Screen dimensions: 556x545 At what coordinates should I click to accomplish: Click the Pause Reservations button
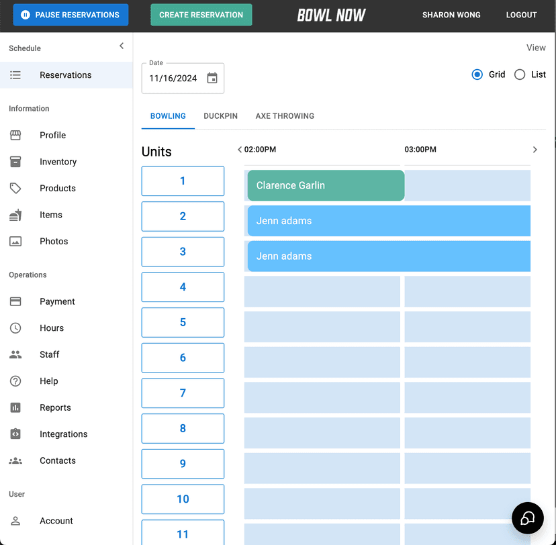(71, 15)
